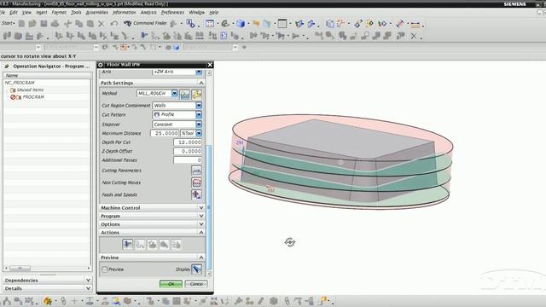546x307 pixels.
Task: Click the Delete X icon in the standard toolbar
Action: click(102, 24)
